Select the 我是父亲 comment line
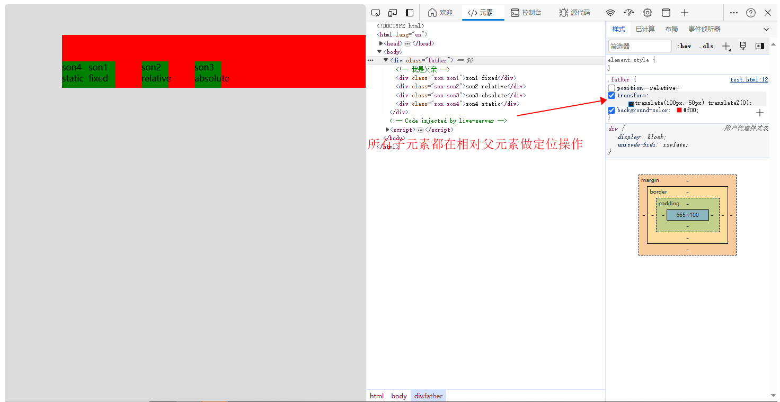Screen dimensions: 780x402 (x=422, y=69)
